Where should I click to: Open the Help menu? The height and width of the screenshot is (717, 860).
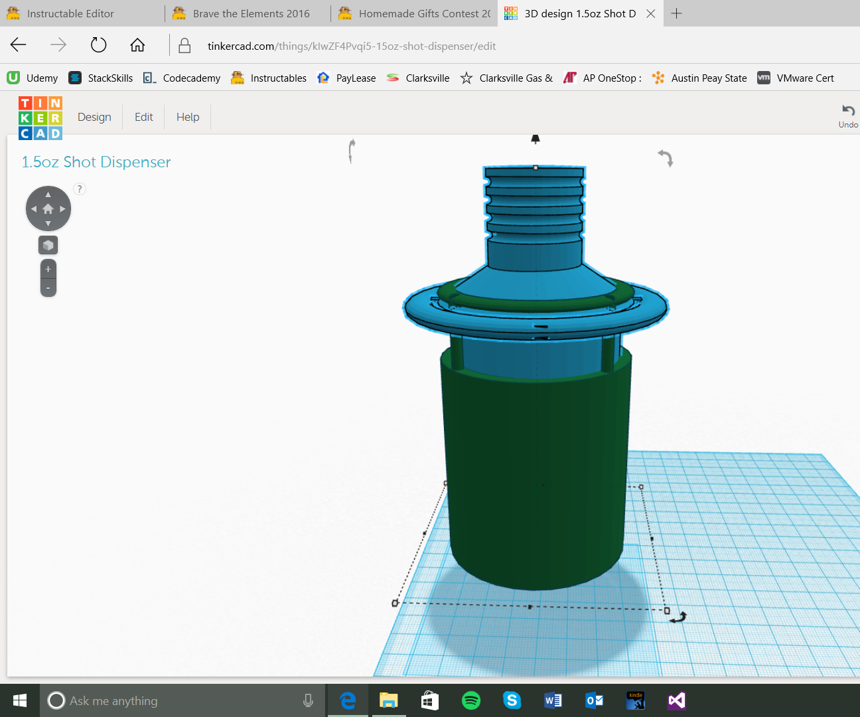(188, 117)
